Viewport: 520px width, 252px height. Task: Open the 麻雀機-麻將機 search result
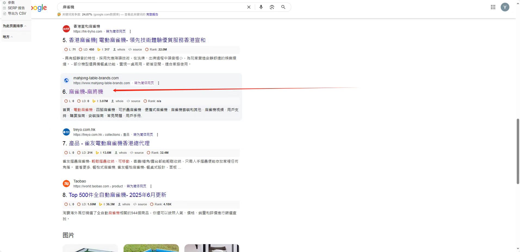86,92
